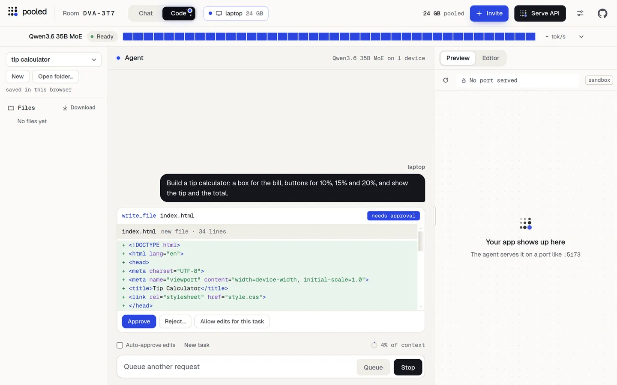Switch to Chat mode

[x=146, y=13]
